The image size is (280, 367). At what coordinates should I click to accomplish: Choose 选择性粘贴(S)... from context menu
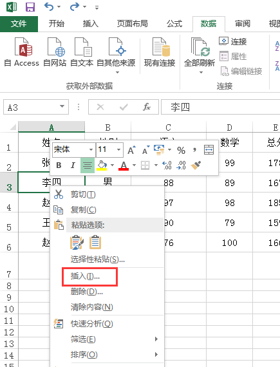click(x=107, y=259)
